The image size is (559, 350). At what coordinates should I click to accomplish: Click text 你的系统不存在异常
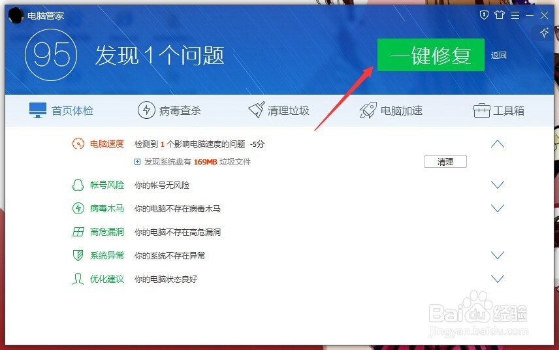[170, 255]
